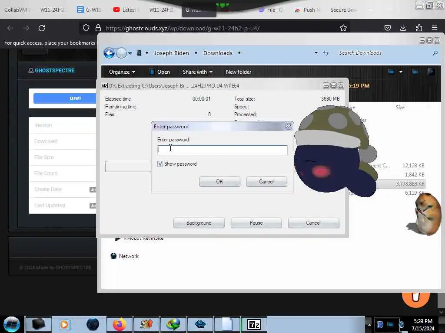Click the tracking protection shield icon
Screen dimensions: 445x333
point(86,28)
